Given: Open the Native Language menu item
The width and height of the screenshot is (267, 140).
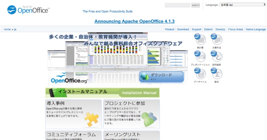Looking at the screenshot, I should (256, 29).
